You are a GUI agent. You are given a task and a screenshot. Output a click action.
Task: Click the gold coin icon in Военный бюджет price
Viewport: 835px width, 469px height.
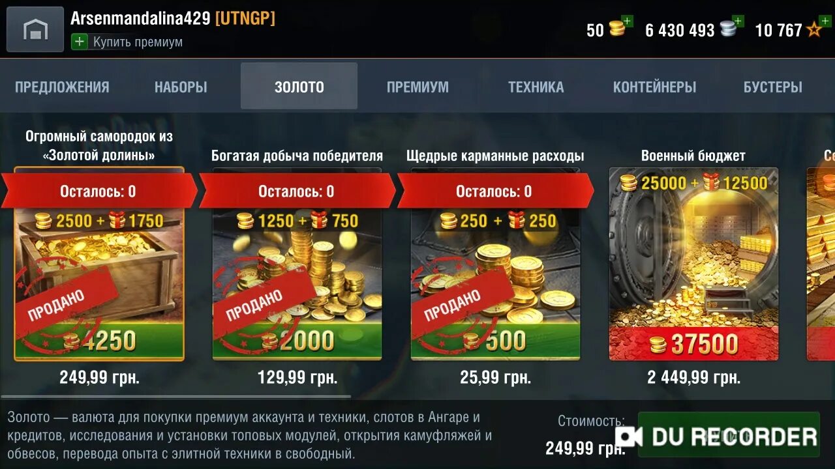point(658,345)
